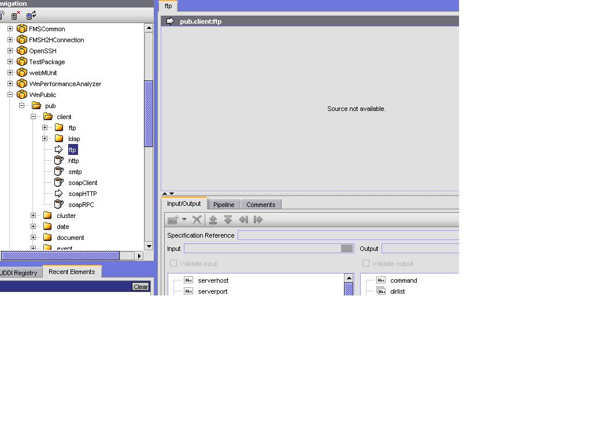The height and width of the screenshot is (429, 592).
Task: Click the Clear button
Action: 141,287
